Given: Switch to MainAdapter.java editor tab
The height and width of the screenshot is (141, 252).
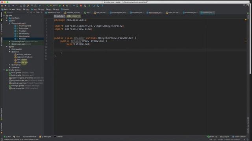Looking at the screenshot, I should click(155, 13).
